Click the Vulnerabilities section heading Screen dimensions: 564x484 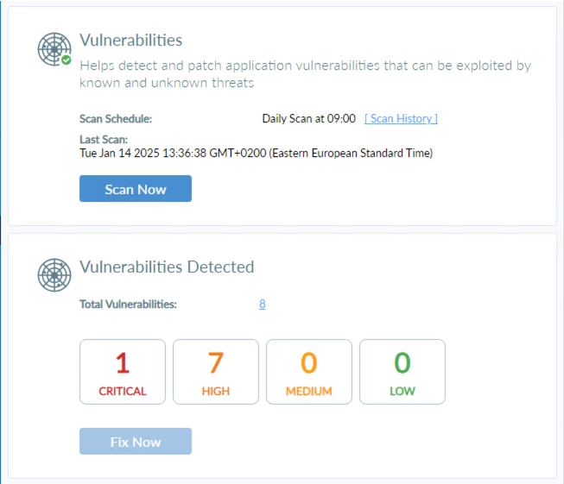pos(131,40)
